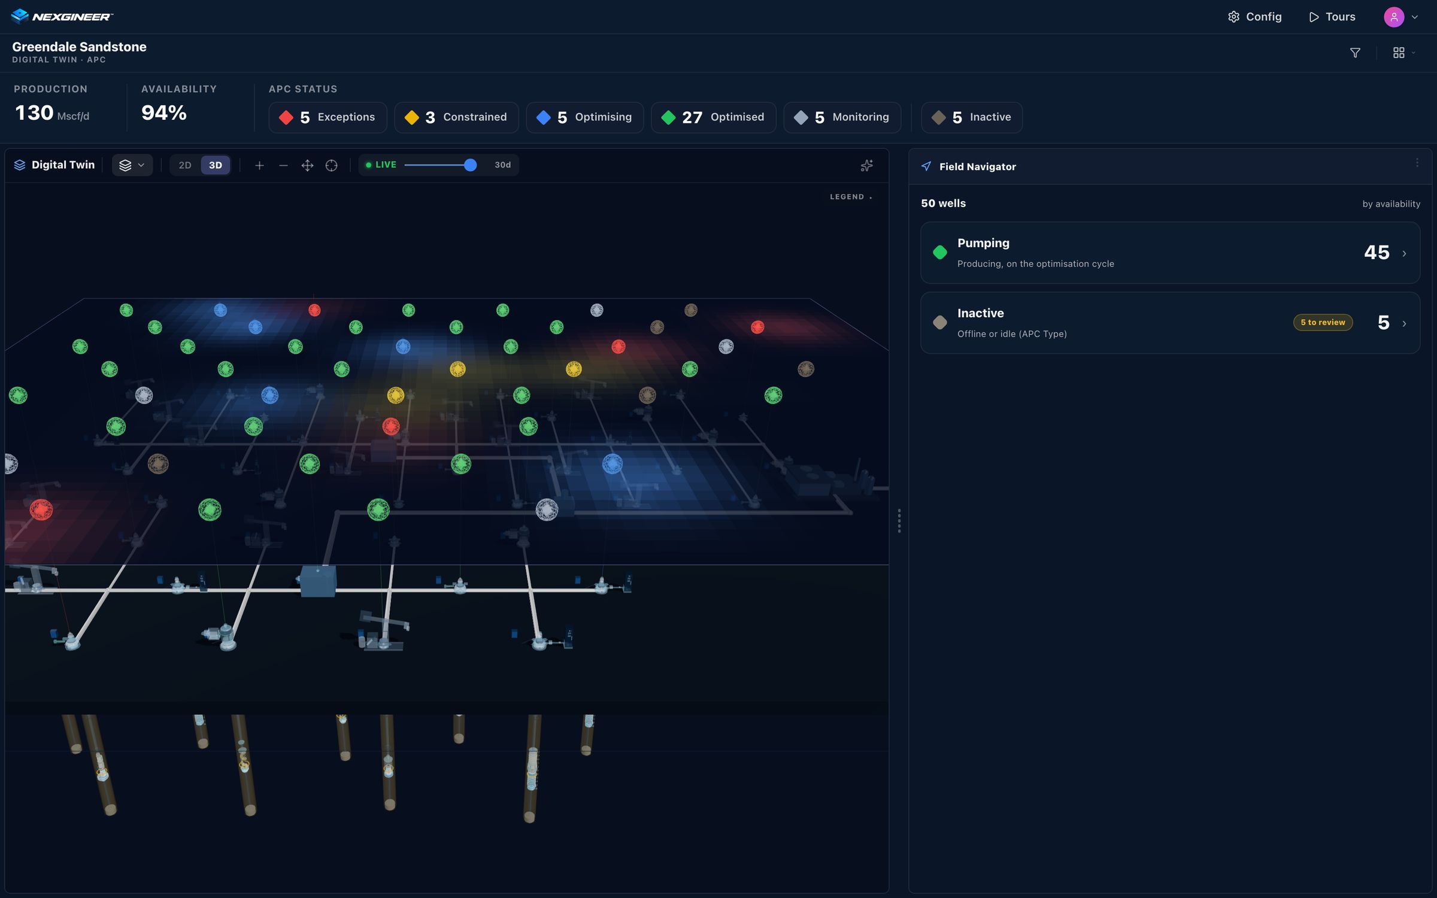1437x898 pixels.
Task: Zoom in with the plus icon
Action: click(259, 165)
